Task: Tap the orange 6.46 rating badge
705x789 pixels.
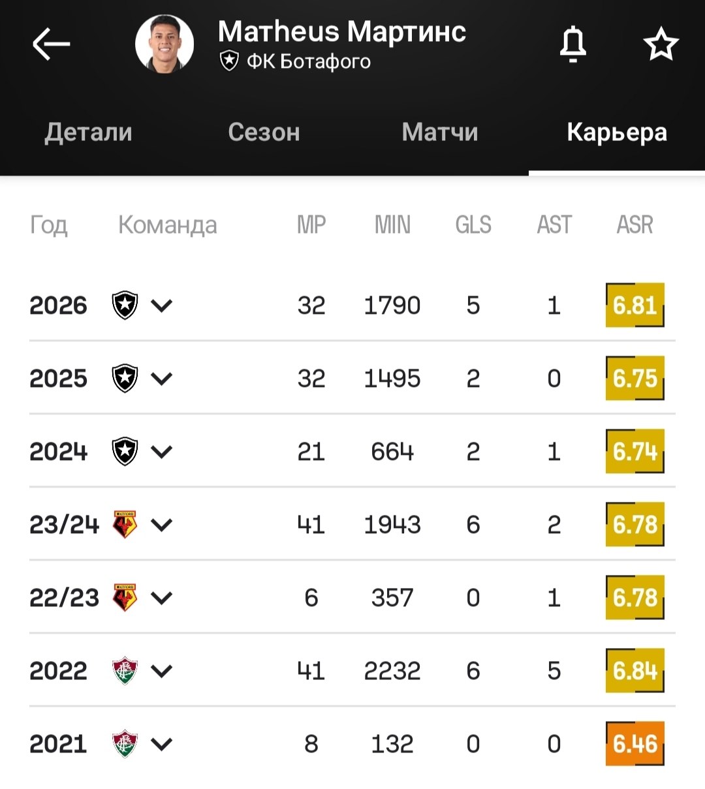Action: [635, 743]
